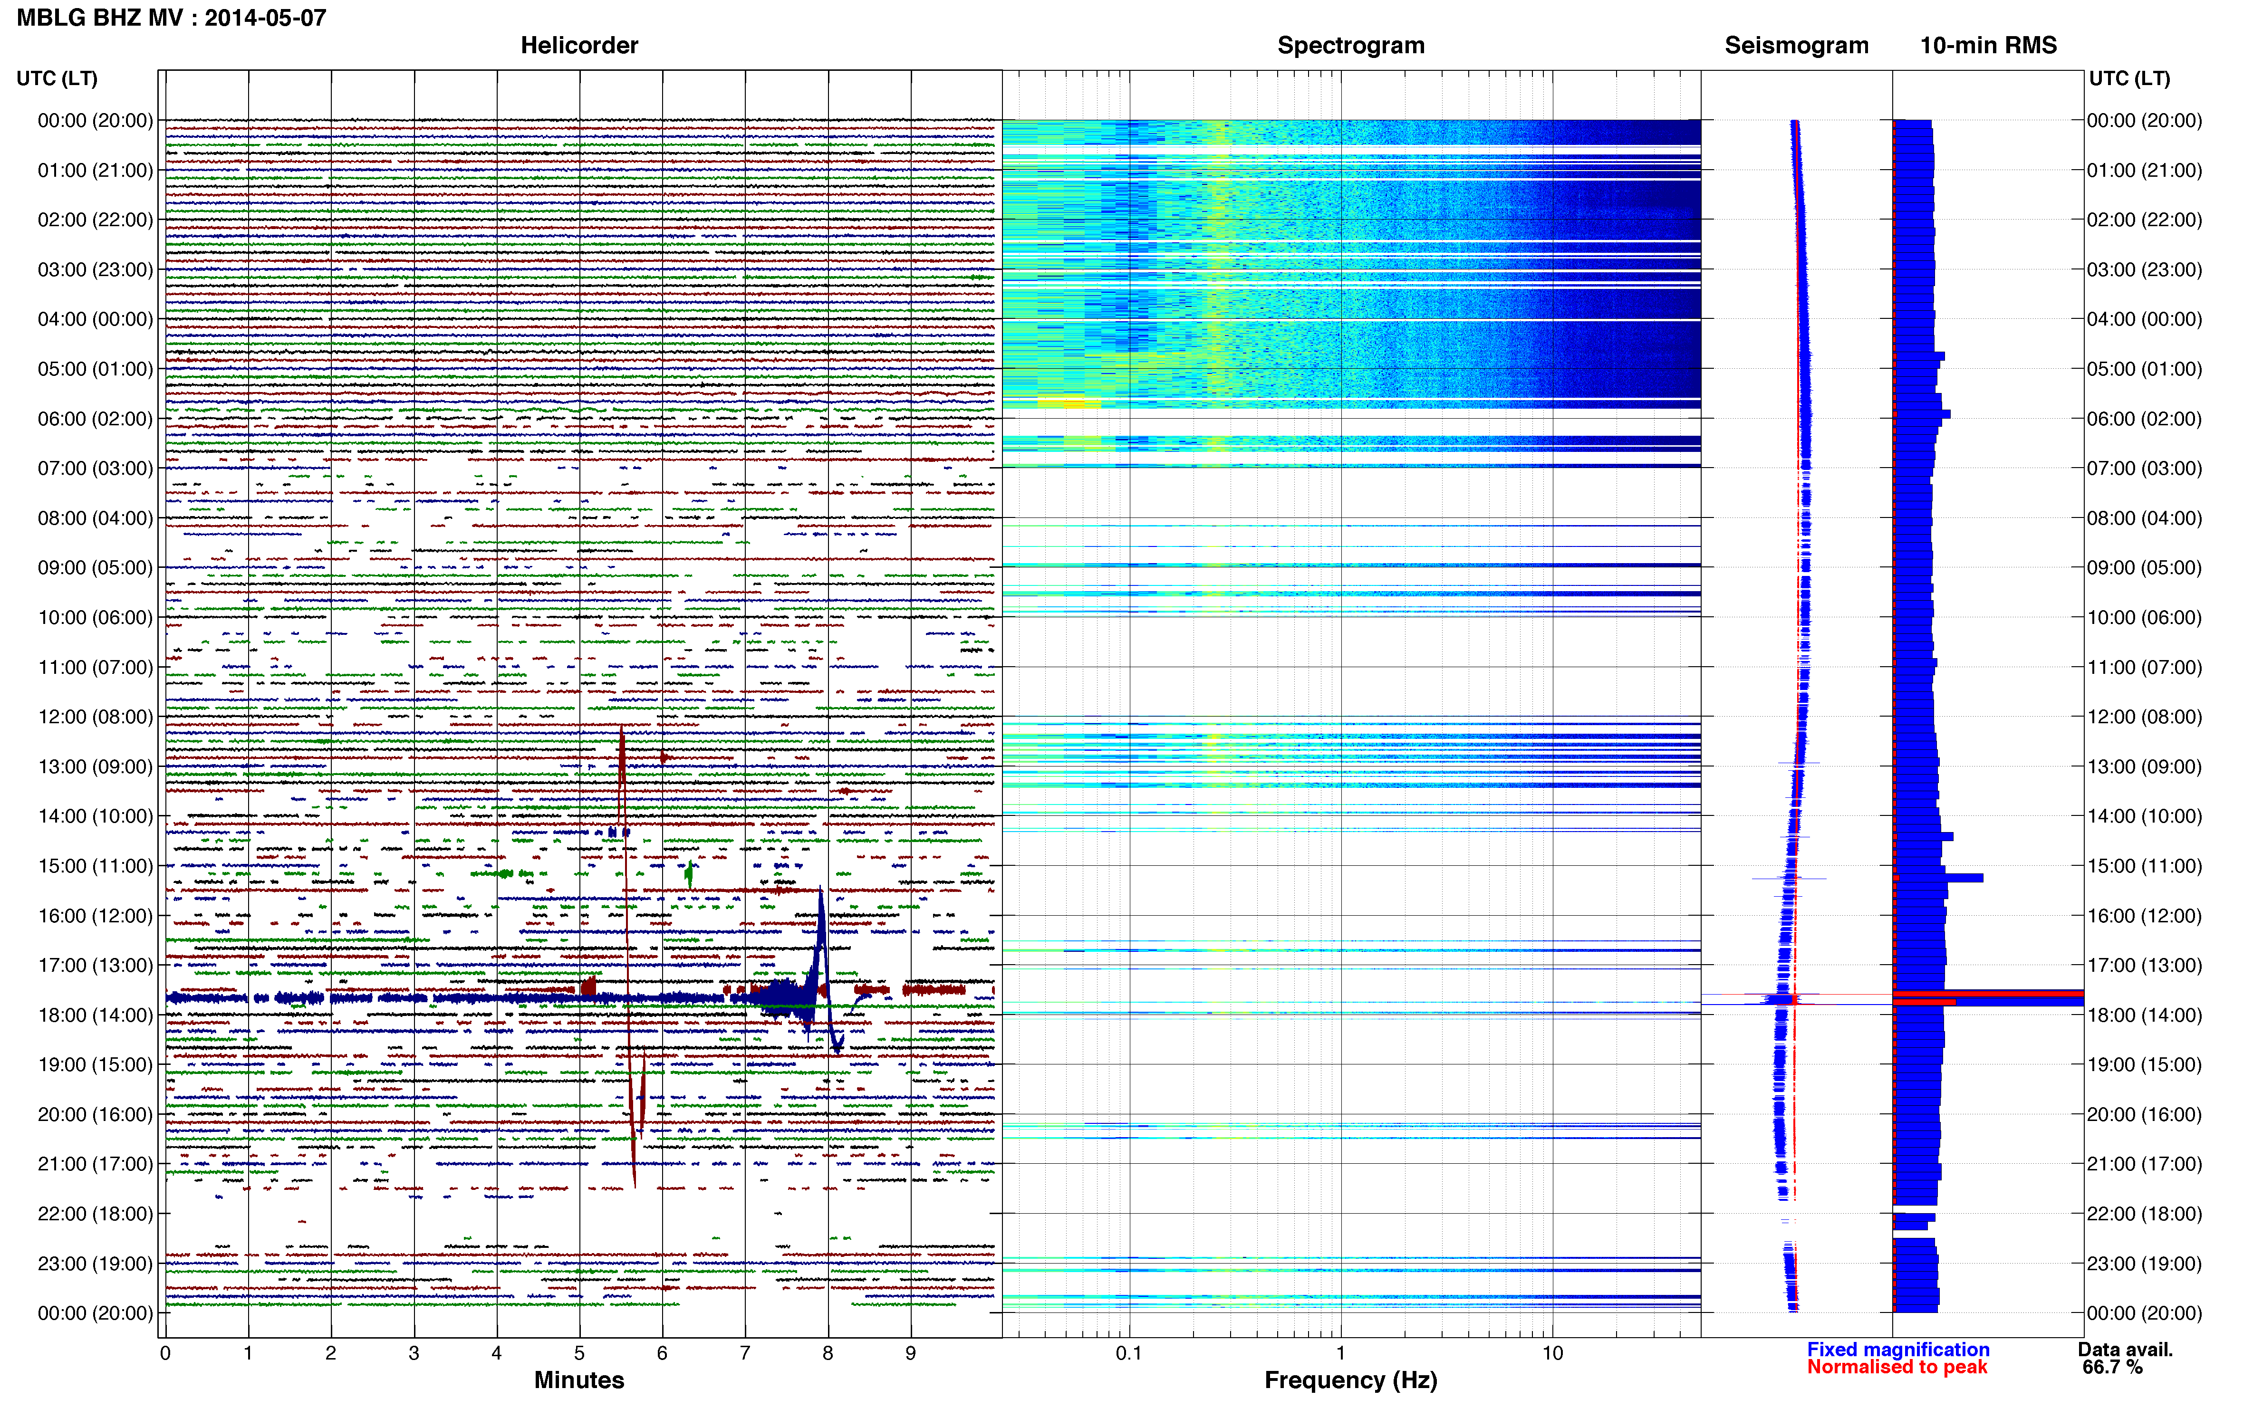
Task: Click the 'Data avail.' label
Action: [2126, 1350]
